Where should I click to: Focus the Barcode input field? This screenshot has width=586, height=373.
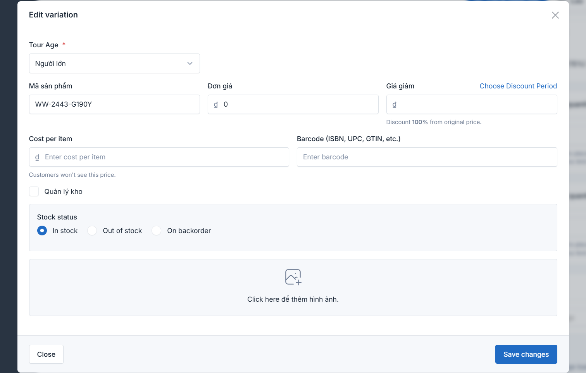[427, 157]
